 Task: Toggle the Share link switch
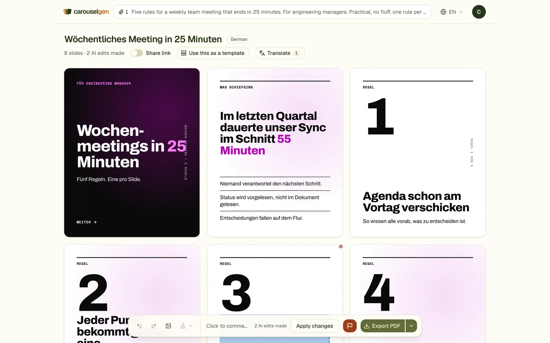point(136,53)
